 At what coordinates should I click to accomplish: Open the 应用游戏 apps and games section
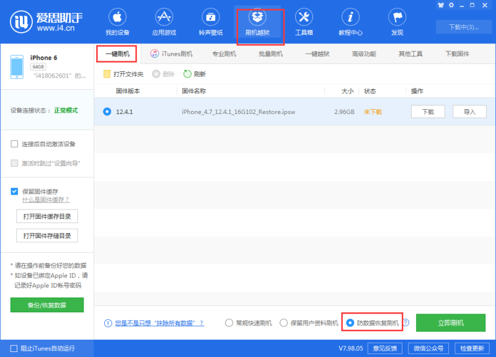click(164, 22)
